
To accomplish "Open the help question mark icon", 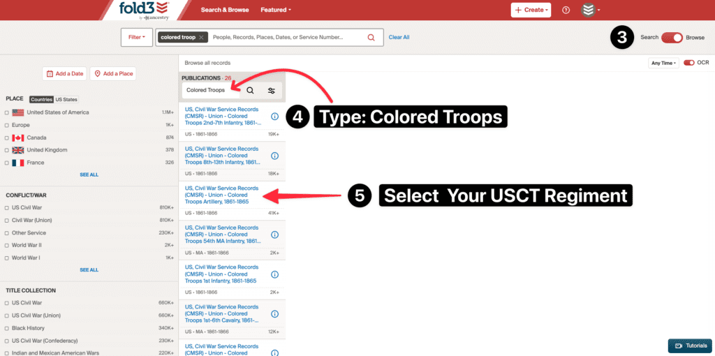I will (566, 10).
